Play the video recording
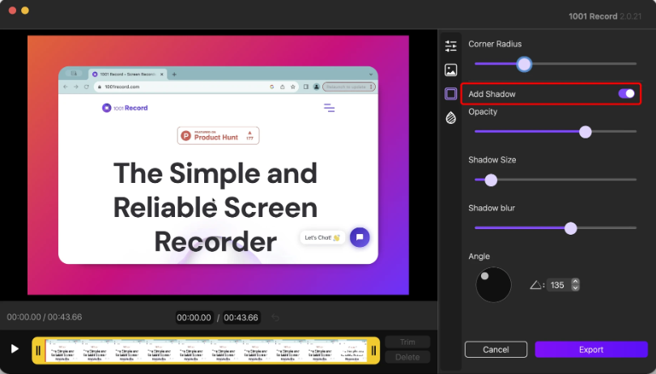656x374 pixels. (x=15, y=349)
